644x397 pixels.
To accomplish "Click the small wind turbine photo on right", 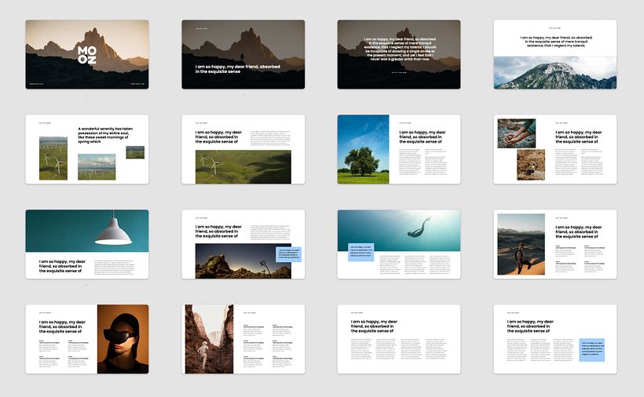I will tap(135, 152).
